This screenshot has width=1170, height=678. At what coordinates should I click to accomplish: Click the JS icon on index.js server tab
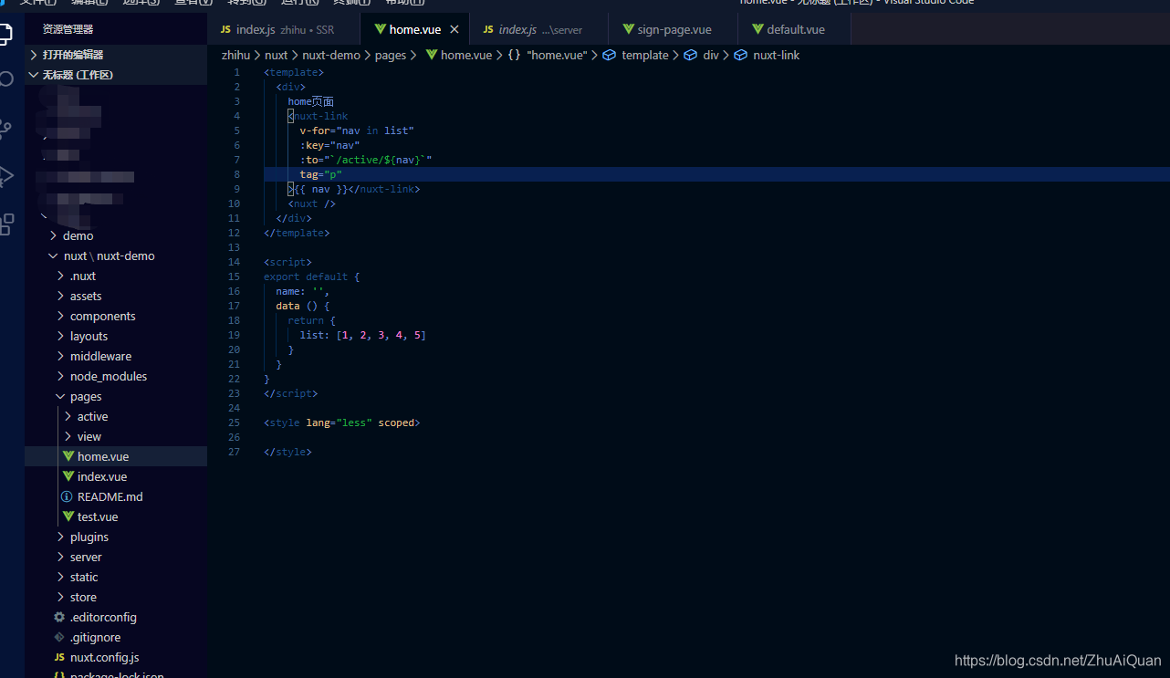pos(488,29)
